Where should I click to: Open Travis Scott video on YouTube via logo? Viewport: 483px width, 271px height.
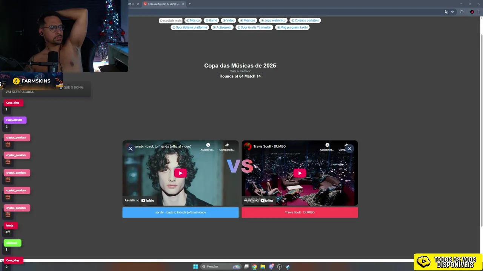coord(267,201)
